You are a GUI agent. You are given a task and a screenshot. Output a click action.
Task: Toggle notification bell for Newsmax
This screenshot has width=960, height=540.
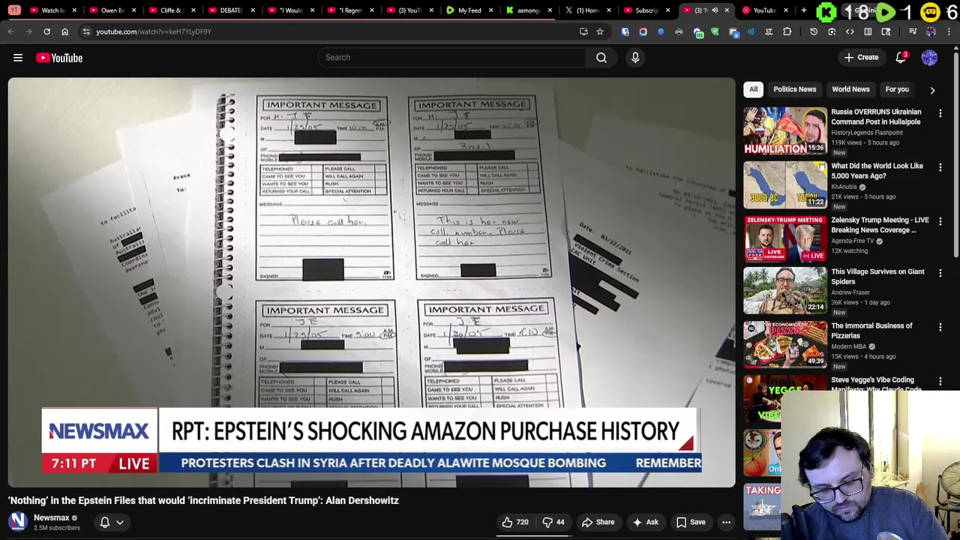105,522
